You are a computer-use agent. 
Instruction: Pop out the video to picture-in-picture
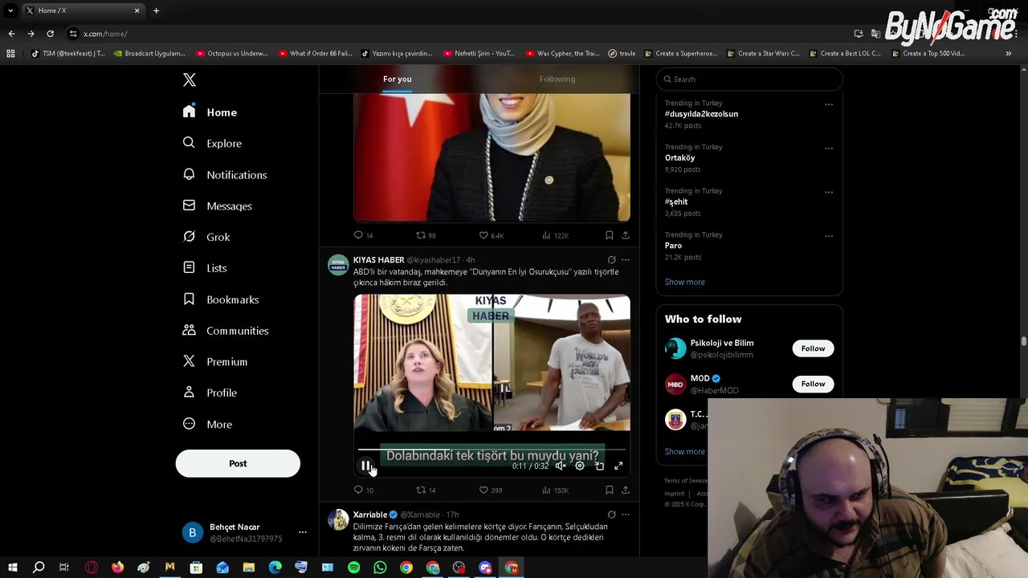pos(599,466)
